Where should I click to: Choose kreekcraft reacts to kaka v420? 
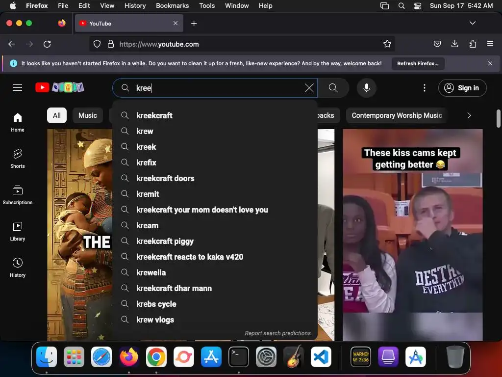(215, 257)
